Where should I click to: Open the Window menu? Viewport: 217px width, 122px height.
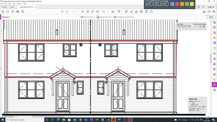click(19, 4)
